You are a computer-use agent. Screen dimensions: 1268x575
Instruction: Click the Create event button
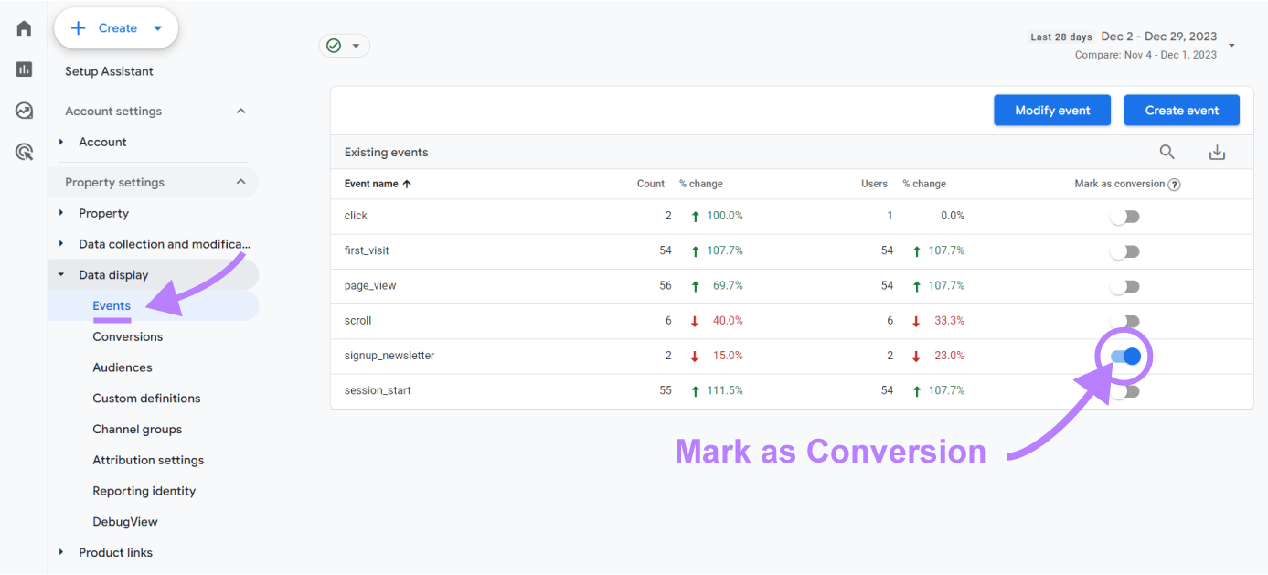click(x=1181, y=110)
